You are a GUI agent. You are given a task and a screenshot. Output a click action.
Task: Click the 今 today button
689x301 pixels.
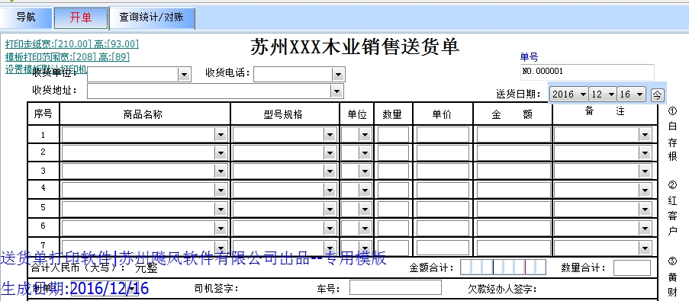point(658,94)
